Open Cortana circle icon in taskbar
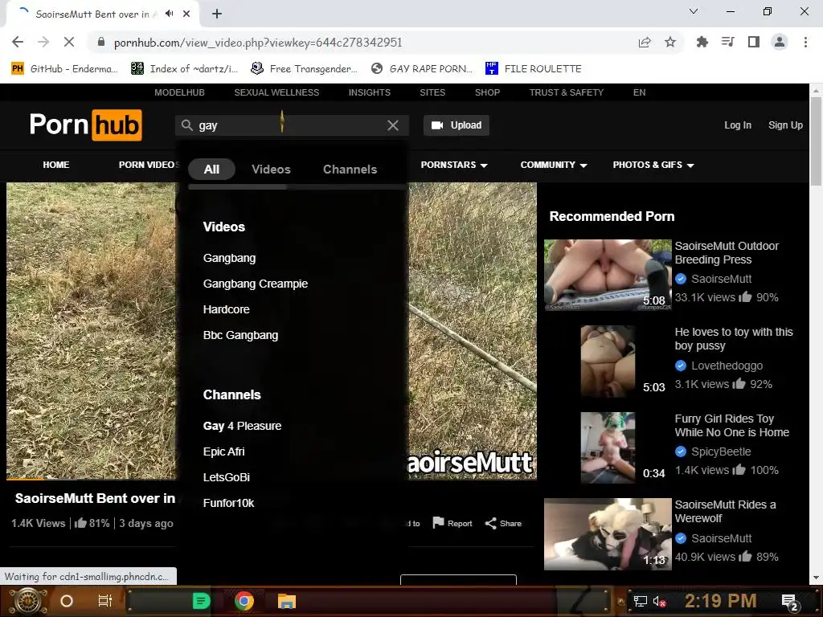823x617 pixels. (66, 601)
